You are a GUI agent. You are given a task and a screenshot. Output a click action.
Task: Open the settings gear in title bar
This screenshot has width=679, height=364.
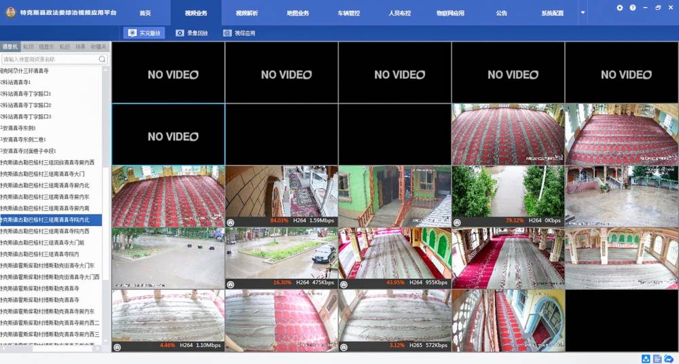point(619,7)
